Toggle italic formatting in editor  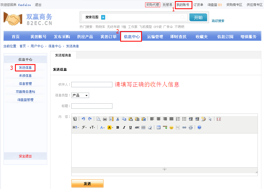124,128
